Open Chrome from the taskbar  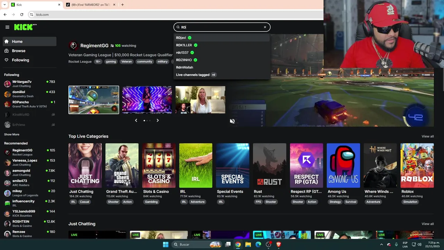(x=238, y=244)
